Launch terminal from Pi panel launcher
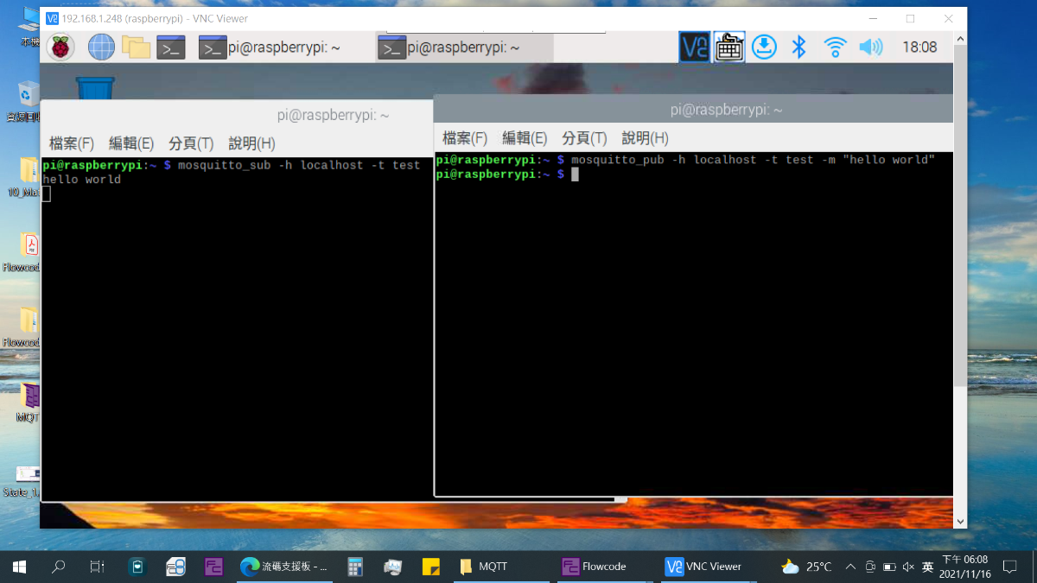The height and width of the screenshot is (583, 1037). (171, 48)
